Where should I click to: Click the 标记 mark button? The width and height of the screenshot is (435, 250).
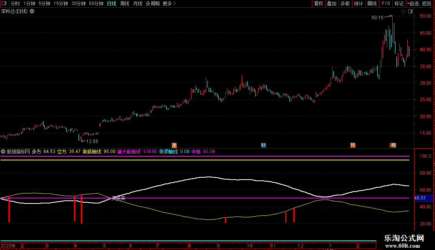click(399, 3)
